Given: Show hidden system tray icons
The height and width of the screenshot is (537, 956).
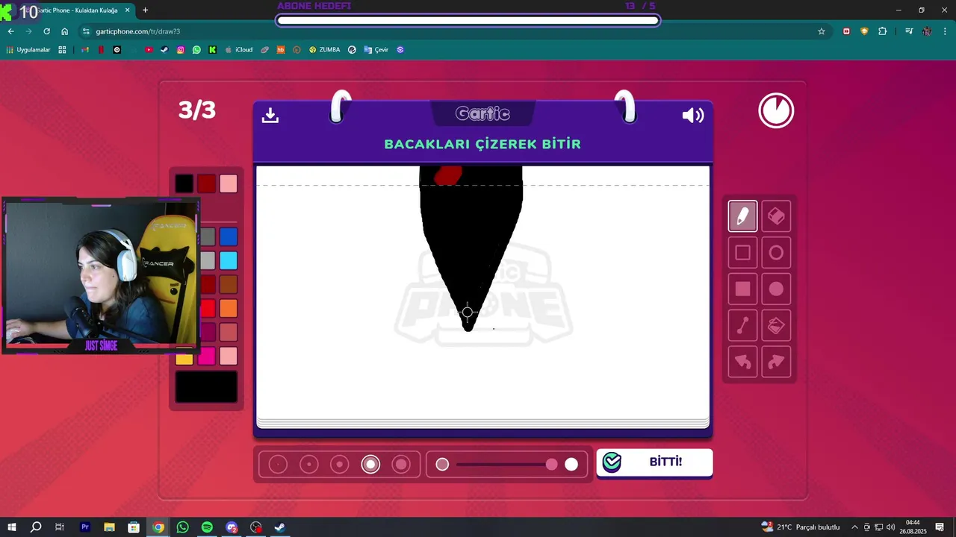Looking at the screenshot, I should click(855, 527).
